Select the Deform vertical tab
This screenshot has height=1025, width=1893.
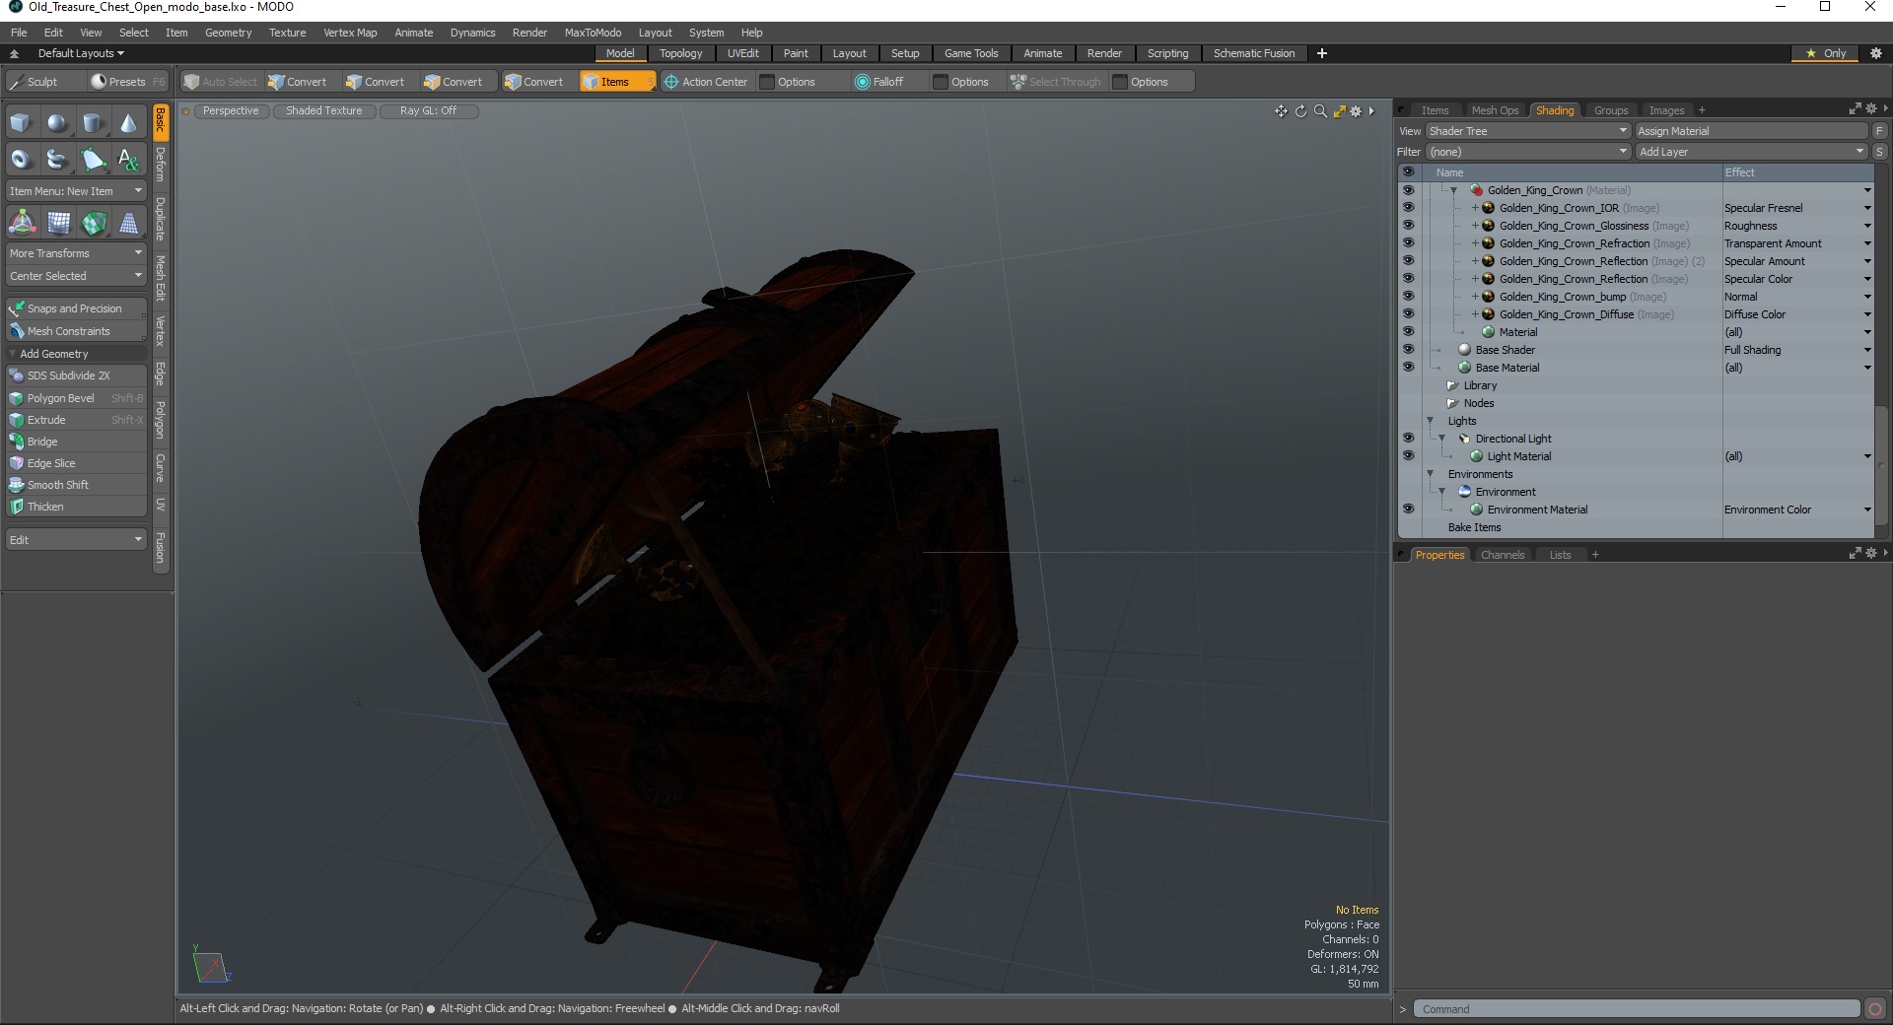160,165
